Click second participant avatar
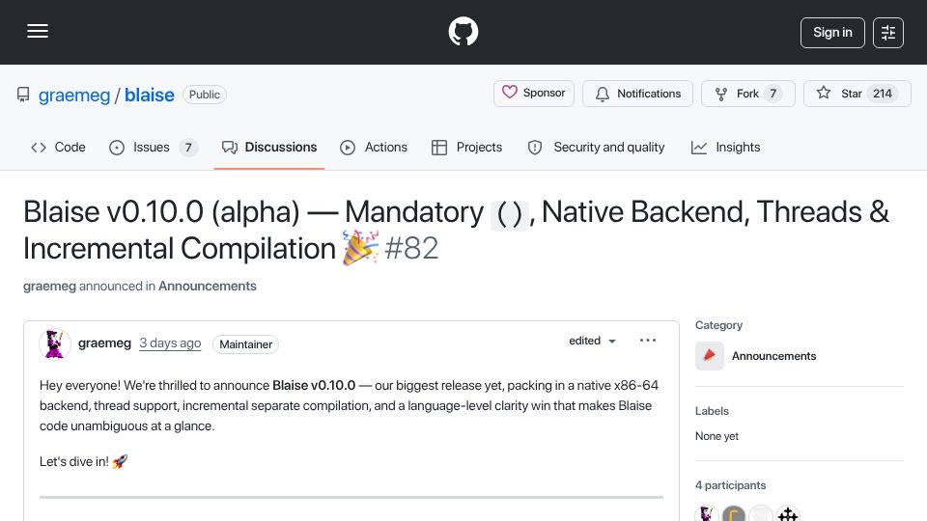The image size is (927, 521). 734,514
